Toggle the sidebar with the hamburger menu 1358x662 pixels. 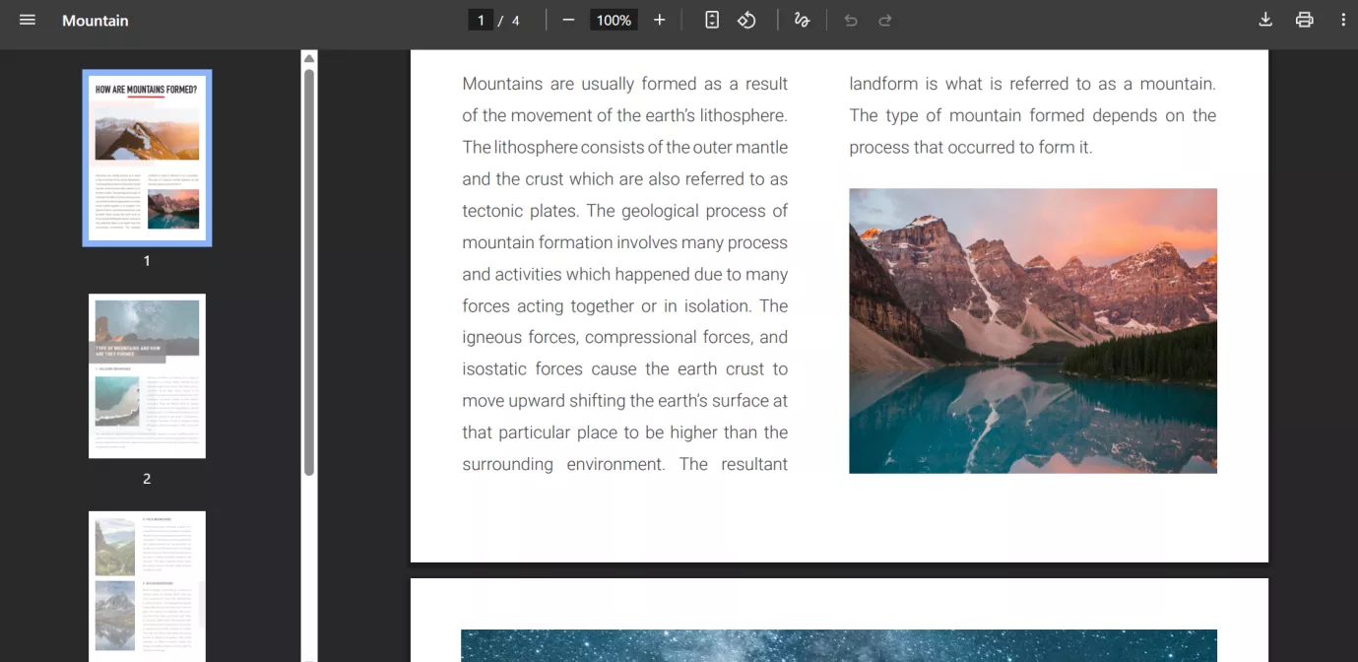(27, 19)
